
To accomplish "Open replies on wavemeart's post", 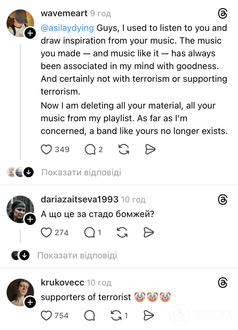I will click(x=90, y=149).
